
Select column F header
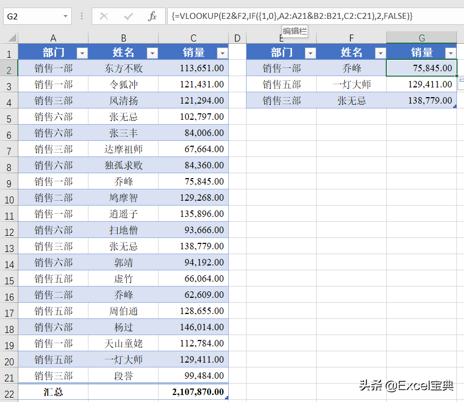(352, 38)
